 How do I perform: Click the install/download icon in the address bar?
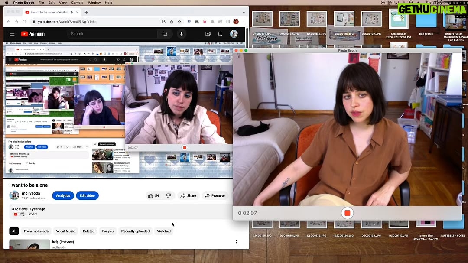(x=163, y=22)
